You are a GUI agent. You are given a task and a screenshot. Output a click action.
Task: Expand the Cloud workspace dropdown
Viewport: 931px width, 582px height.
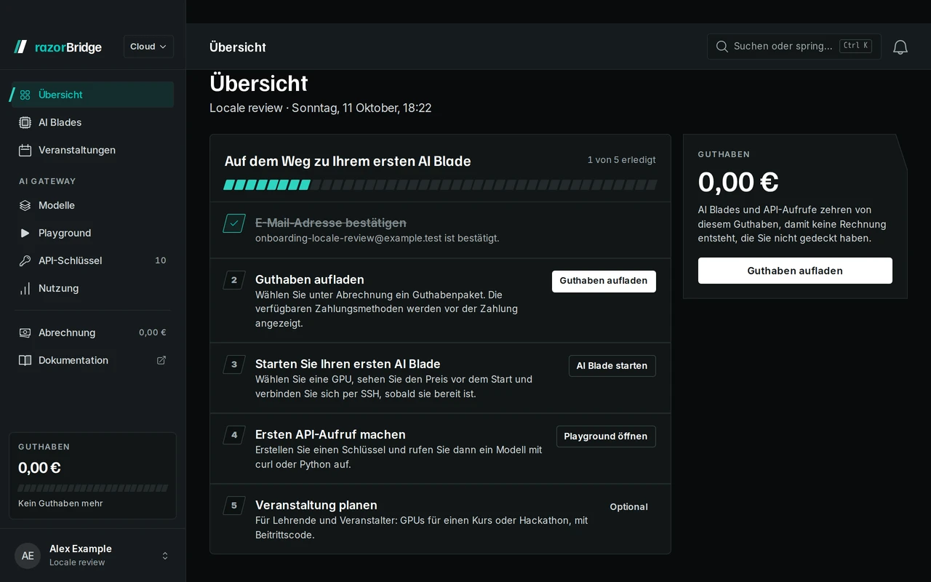coord(148,47)
